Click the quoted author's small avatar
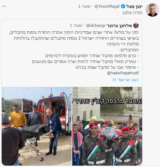 [x=136, y=26]
